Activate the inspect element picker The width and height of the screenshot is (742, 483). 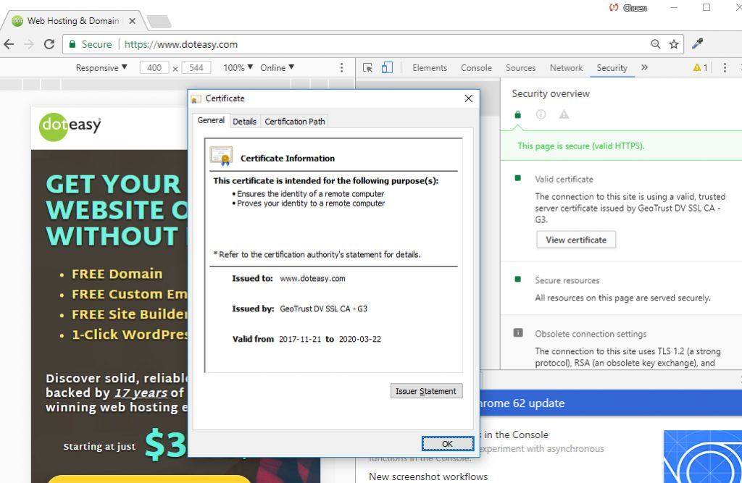(367, 67)
